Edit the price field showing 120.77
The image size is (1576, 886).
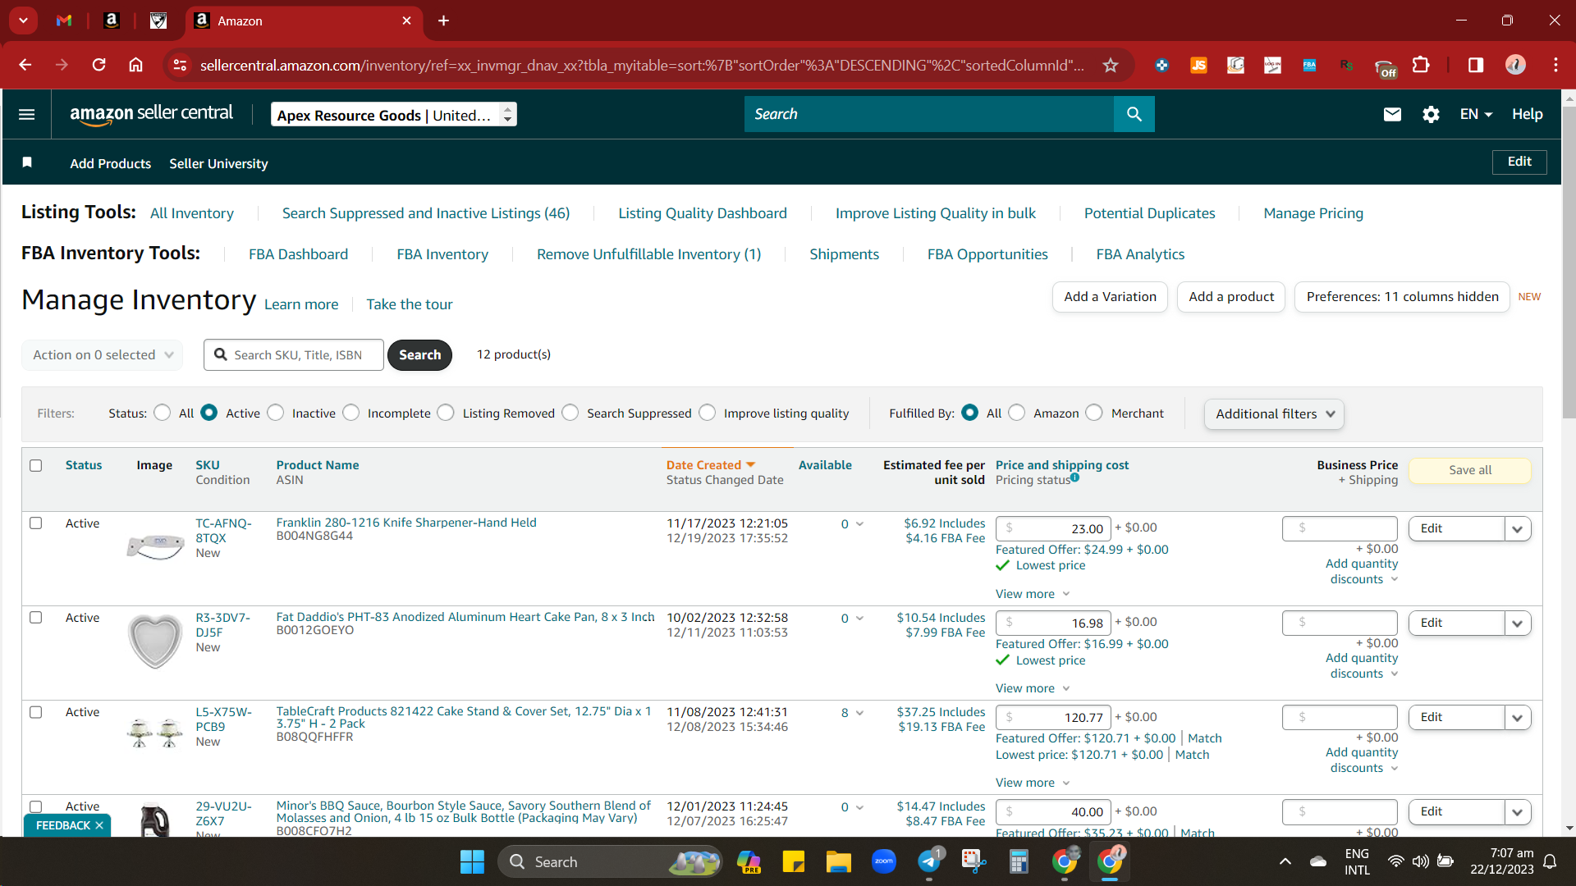click(1053, 718)
